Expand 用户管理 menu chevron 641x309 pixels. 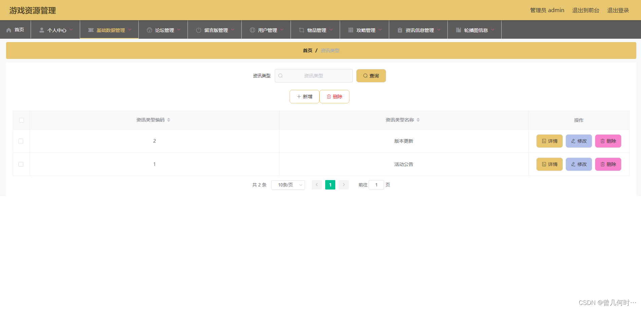click(x=282, y=30)
